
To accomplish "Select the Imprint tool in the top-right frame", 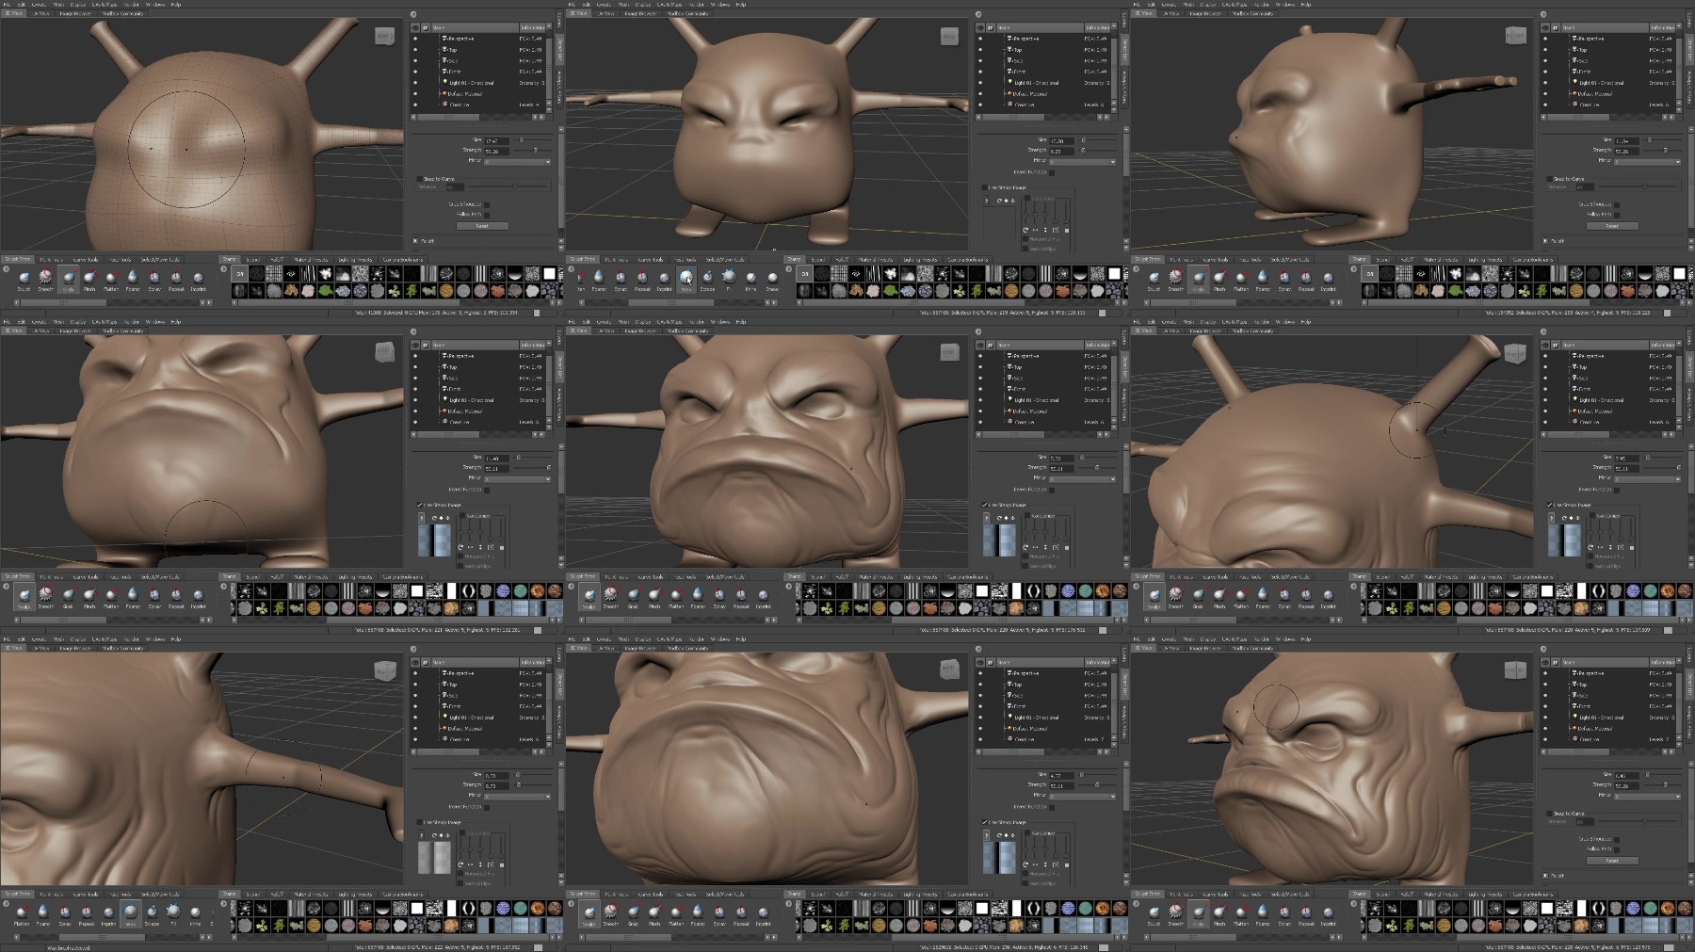I will [1328, 280].
